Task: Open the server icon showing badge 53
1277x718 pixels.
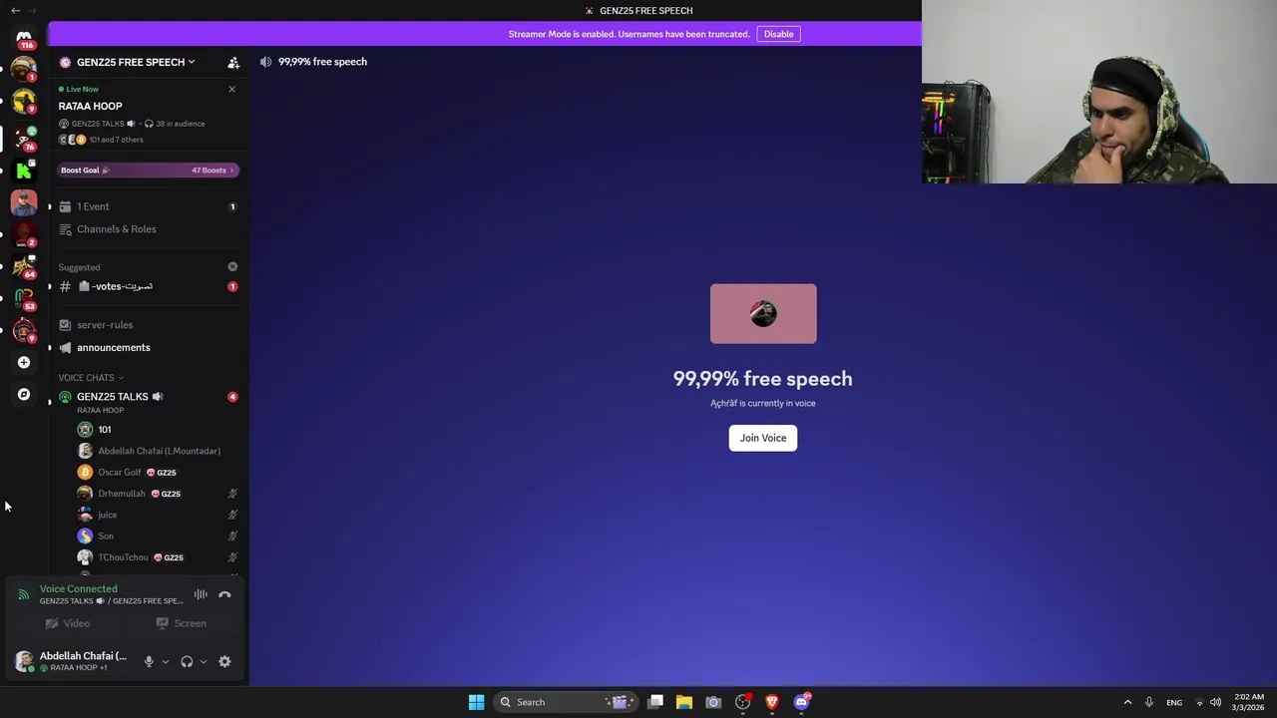Action: pyautogui.click(x=24, y=298)
